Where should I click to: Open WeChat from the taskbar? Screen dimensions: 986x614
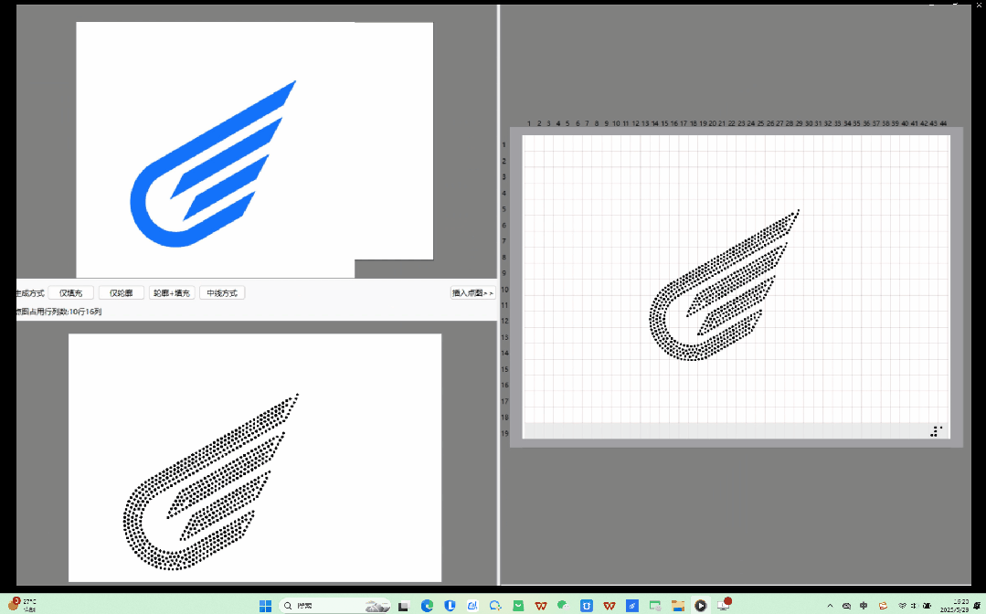[564, 606]
